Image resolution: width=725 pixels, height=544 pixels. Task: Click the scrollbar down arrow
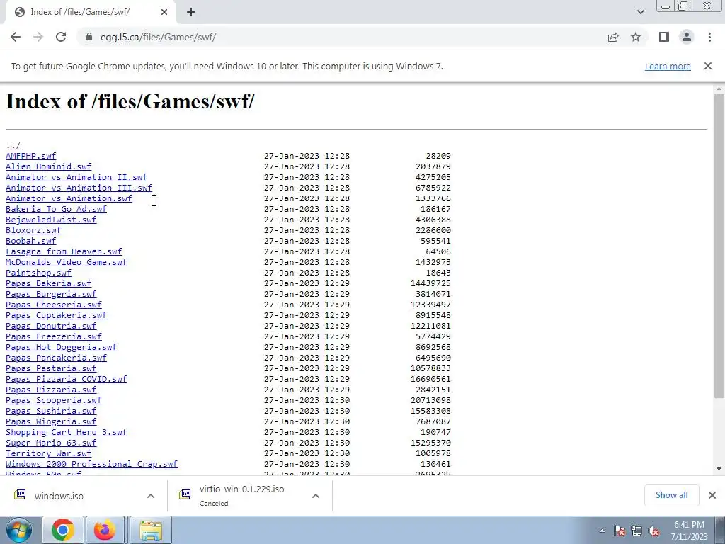point(719,469)
